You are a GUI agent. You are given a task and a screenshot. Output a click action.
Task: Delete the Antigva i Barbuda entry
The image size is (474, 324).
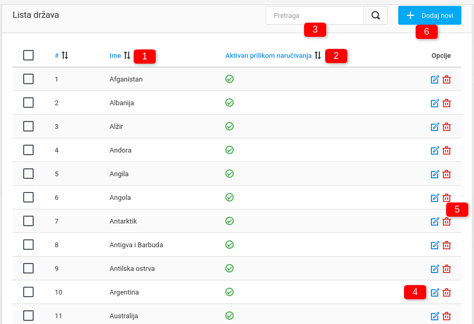tap(447, 245)
